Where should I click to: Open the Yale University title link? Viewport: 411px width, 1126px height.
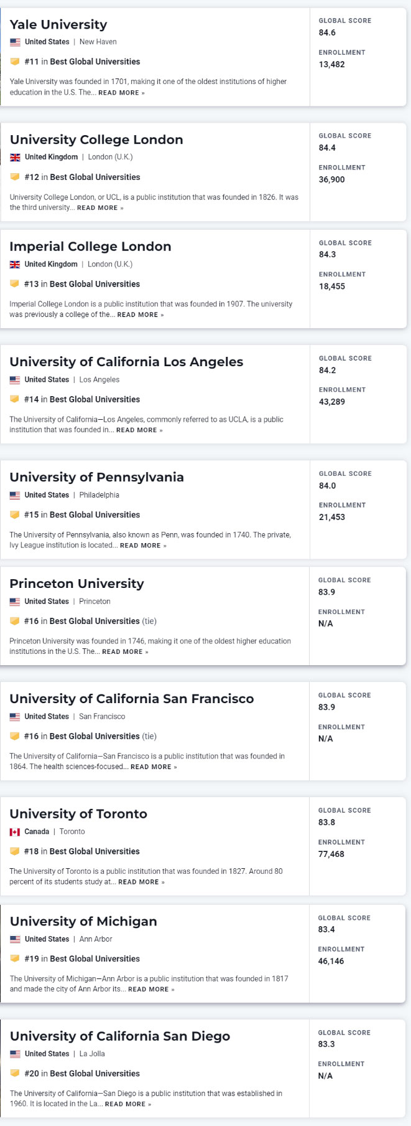pyautogui.click(x=58, y=25)
